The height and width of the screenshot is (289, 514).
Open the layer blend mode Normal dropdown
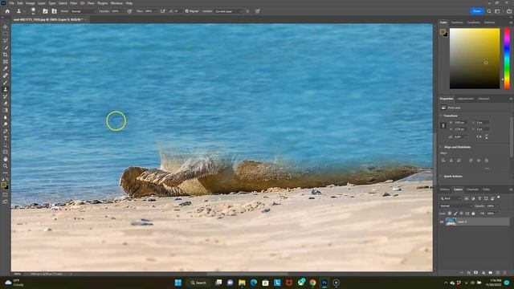pos(455,206)
